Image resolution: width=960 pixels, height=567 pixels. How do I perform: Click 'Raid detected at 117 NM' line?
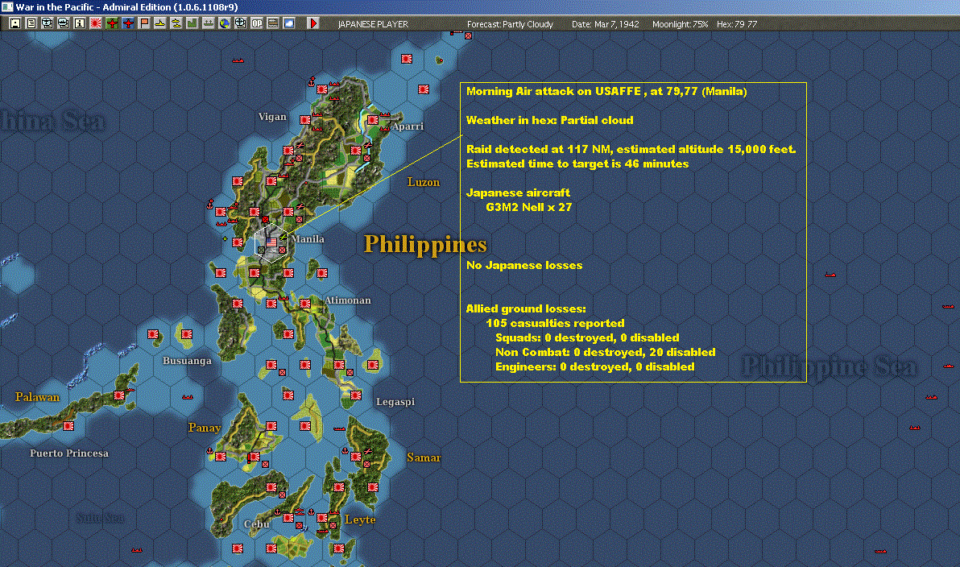coord(631,150)
